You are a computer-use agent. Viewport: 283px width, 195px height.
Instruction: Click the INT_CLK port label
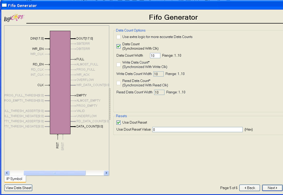coord(37,75)
